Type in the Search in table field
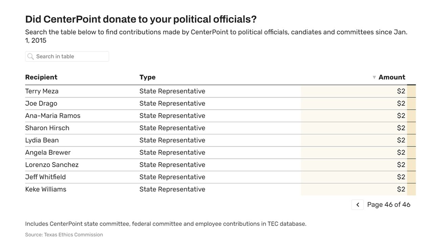440x250 pixels. click(71, 56)
